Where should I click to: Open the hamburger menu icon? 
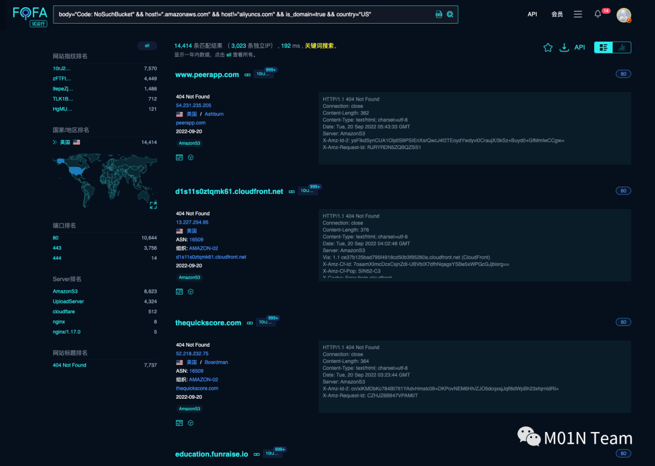point(578,14)
